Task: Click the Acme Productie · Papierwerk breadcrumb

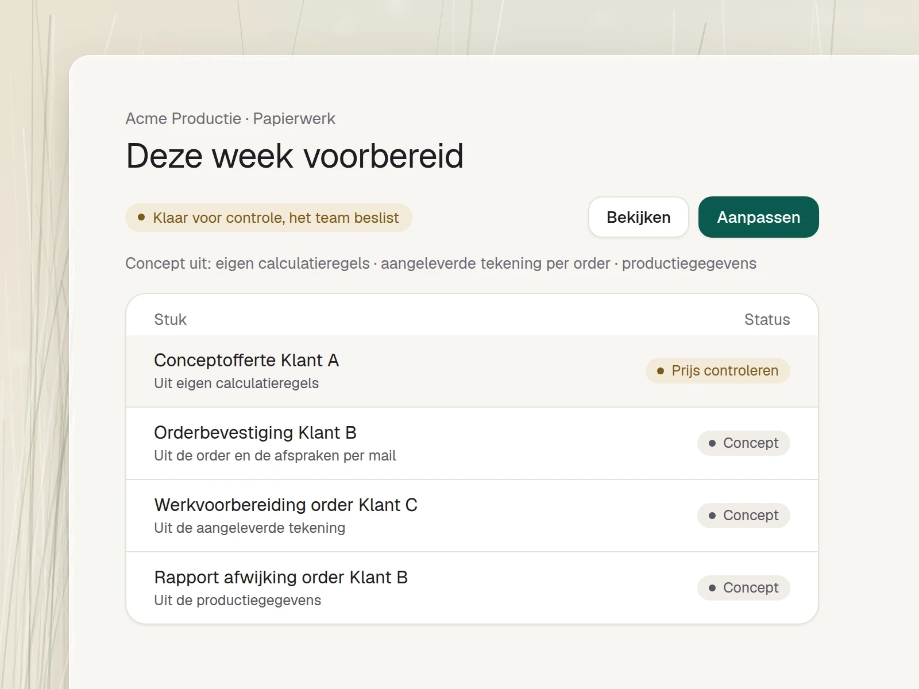Action: click(x=230, y=119)
